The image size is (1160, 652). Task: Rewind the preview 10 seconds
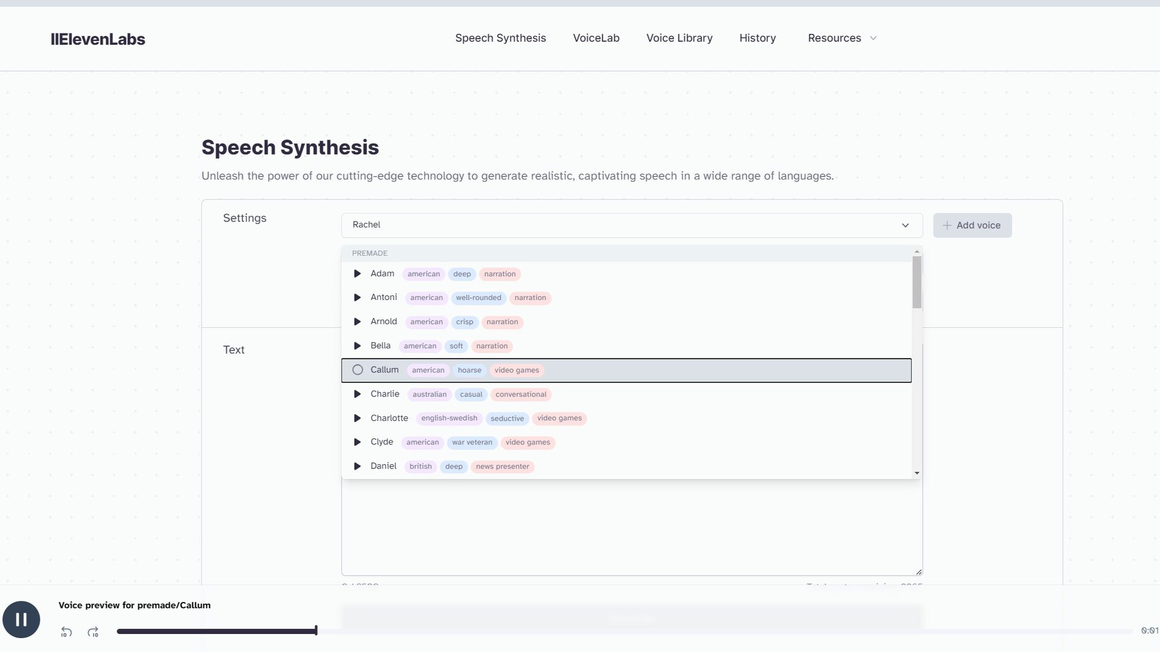click(66, 632)
